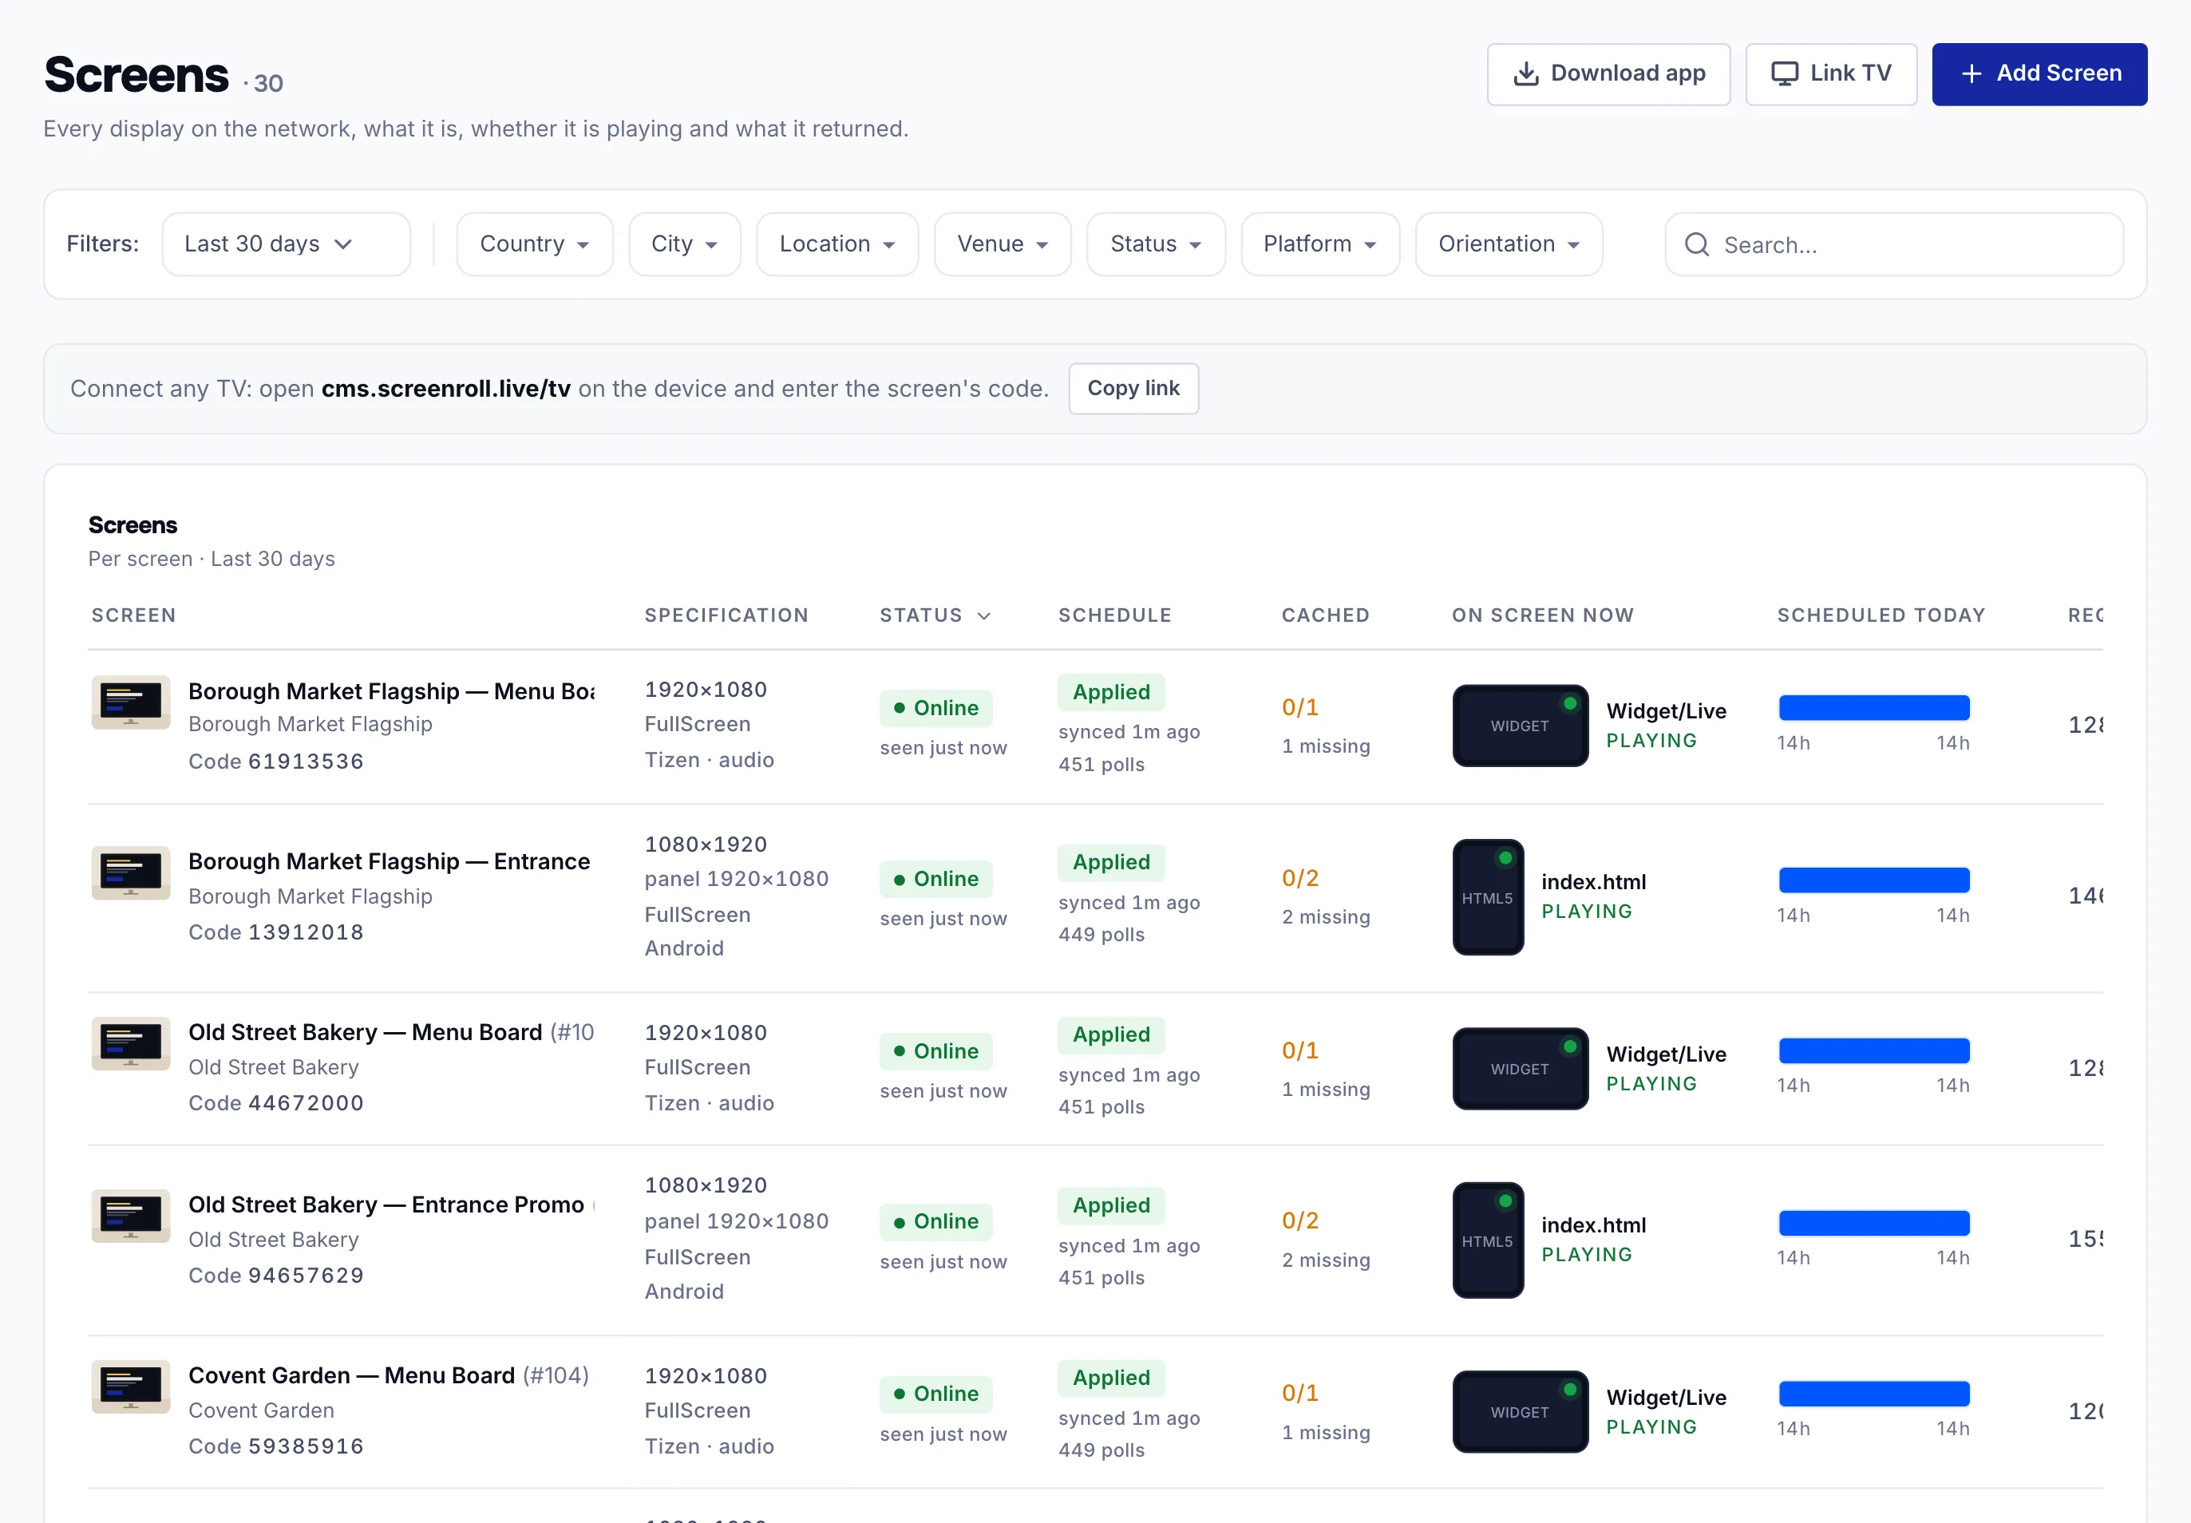Open the Location filter
The image size is (2191, 1523).
[x=837, y=244]
